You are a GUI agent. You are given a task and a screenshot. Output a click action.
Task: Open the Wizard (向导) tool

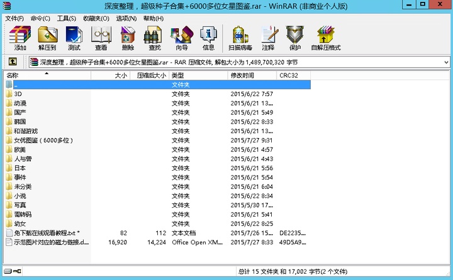(x=181, y=38)
